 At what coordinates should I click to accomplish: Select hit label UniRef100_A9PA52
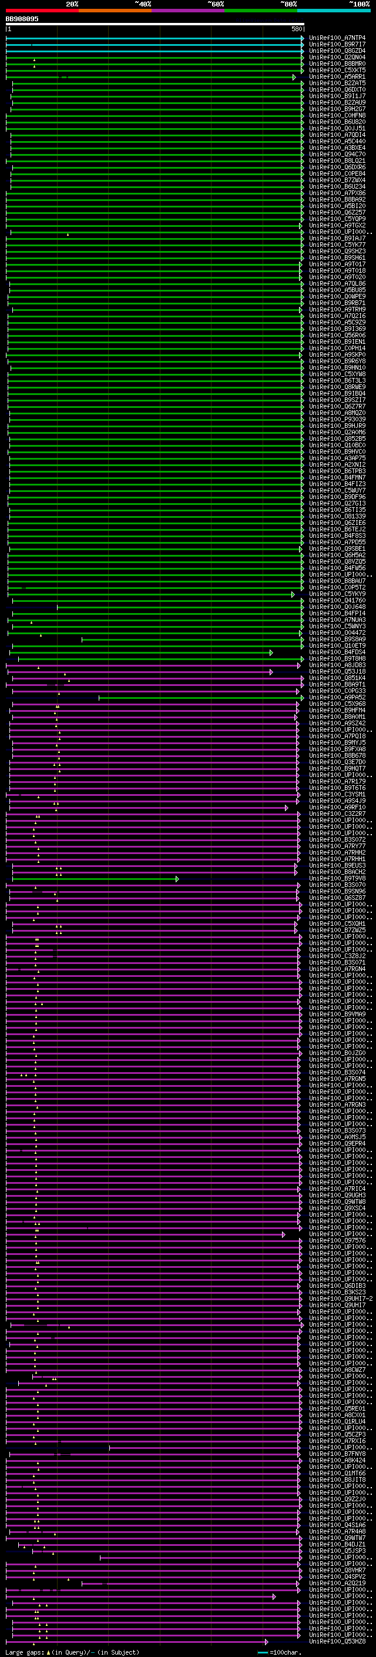click(x=337, y=697)
